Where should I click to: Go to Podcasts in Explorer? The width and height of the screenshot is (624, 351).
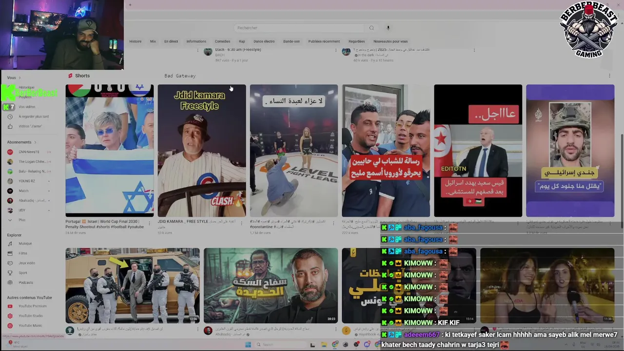tap(25, 282)
